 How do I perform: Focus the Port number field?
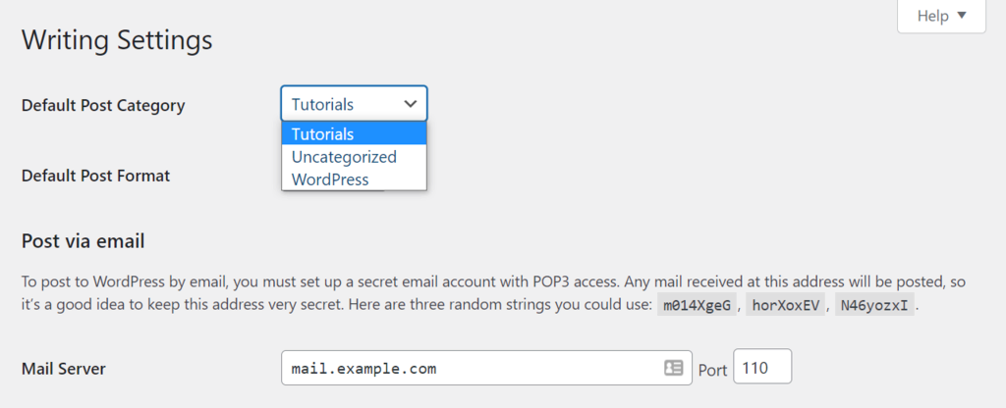pyautogui.click(x=761, y=369)
